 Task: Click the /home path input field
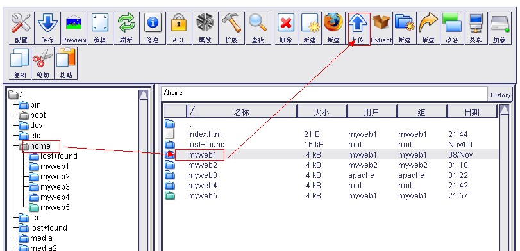(324, 93)
